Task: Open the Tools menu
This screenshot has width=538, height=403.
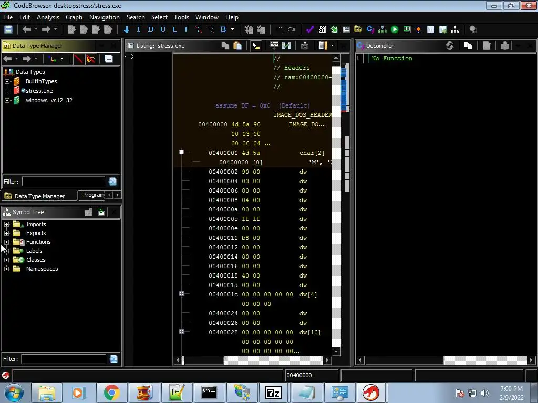Action: coord(181,17)
